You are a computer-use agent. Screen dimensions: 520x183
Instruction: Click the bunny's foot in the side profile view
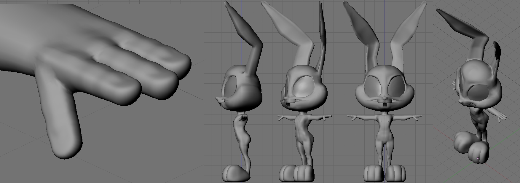click(236, 174)
